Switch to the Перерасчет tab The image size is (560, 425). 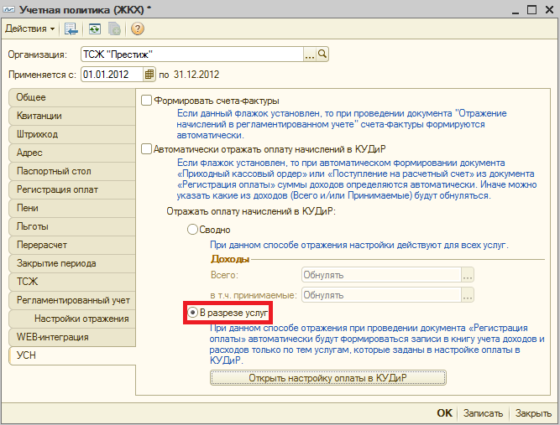tap(72, 245)
